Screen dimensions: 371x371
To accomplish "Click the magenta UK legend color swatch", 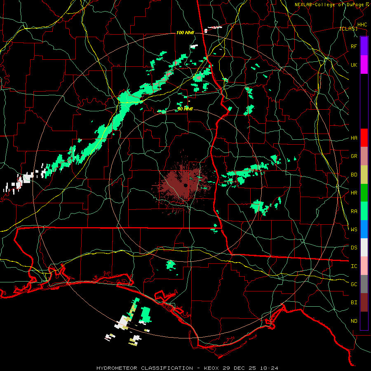I will click(x=364, y=65).
